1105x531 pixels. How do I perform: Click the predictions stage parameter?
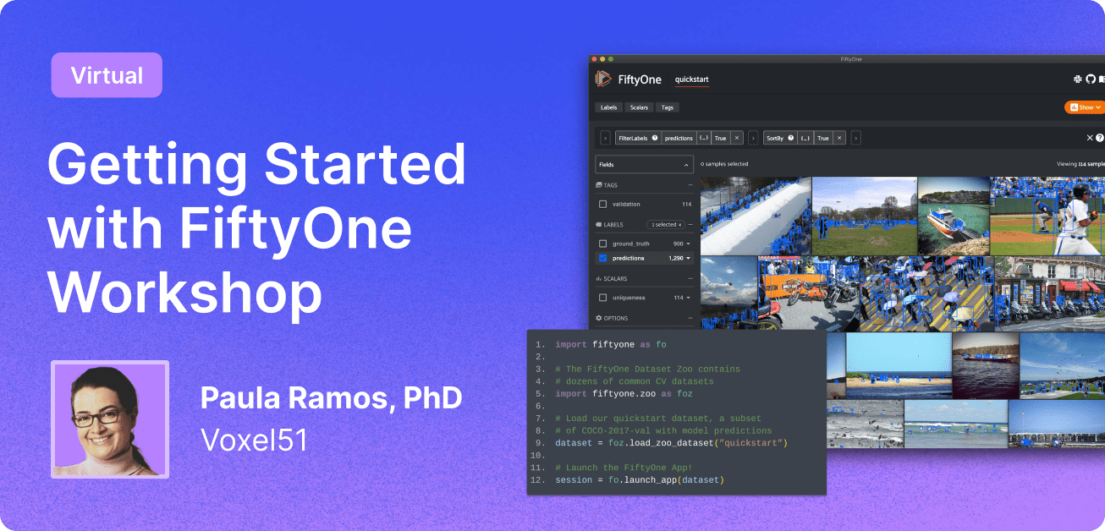(x=679, y=138)
